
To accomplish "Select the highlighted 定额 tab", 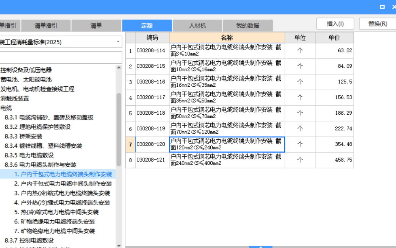I will point(147,25).
